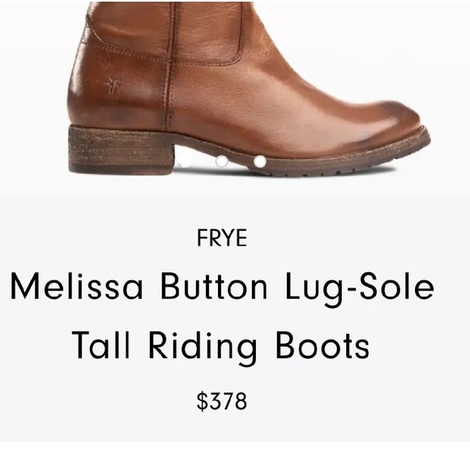
Task: Click the word "Lug-Sole" in the title
Action: click(x=360, y=288)
